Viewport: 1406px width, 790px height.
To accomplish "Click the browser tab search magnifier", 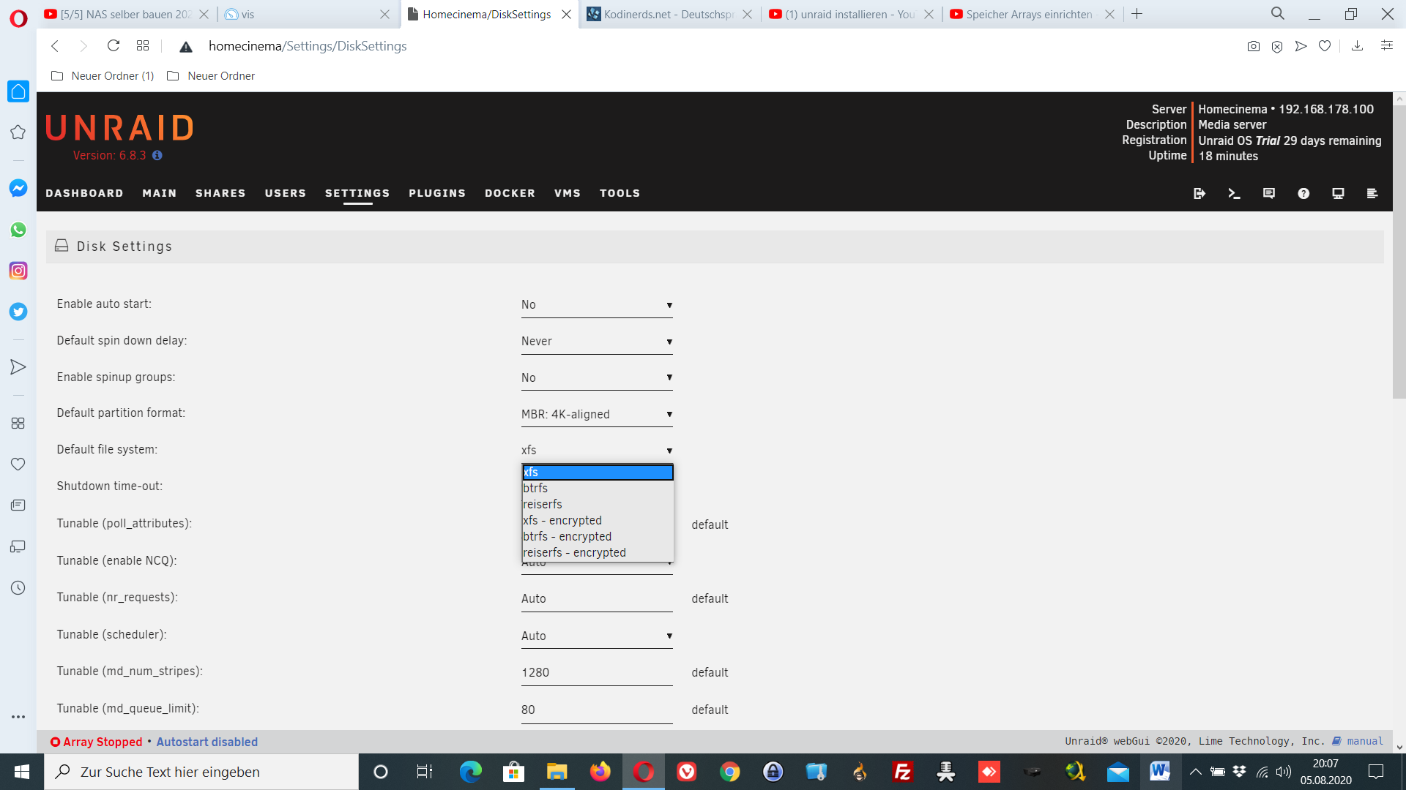I will (1278, 14).
